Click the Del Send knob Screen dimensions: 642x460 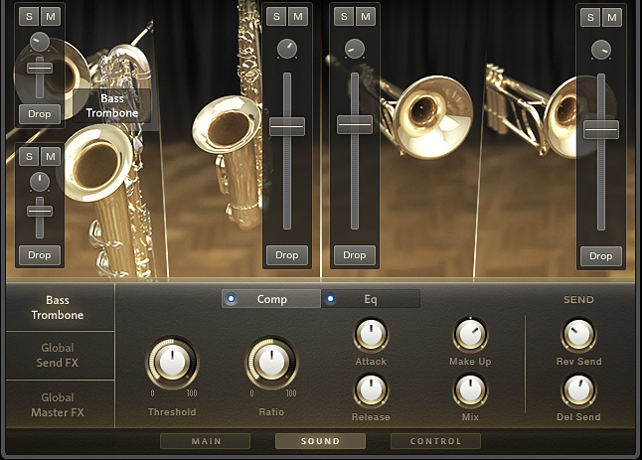click(578, 390)
